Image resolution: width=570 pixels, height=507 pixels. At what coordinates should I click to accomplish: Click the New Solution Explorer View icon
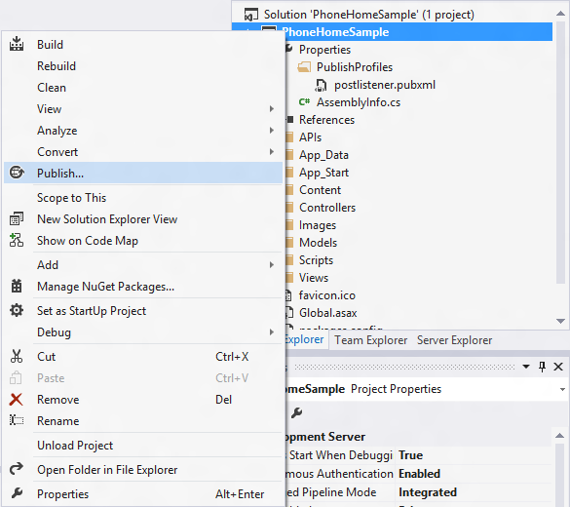17,219
